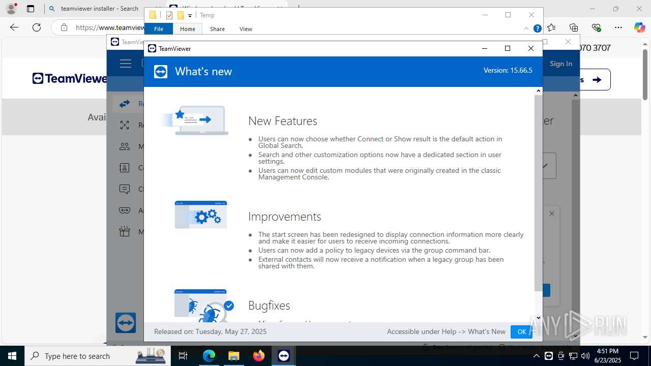651x366 pixels.
Task: Click the folder icon at Explorer title bar's start
Action: (153, 15)
